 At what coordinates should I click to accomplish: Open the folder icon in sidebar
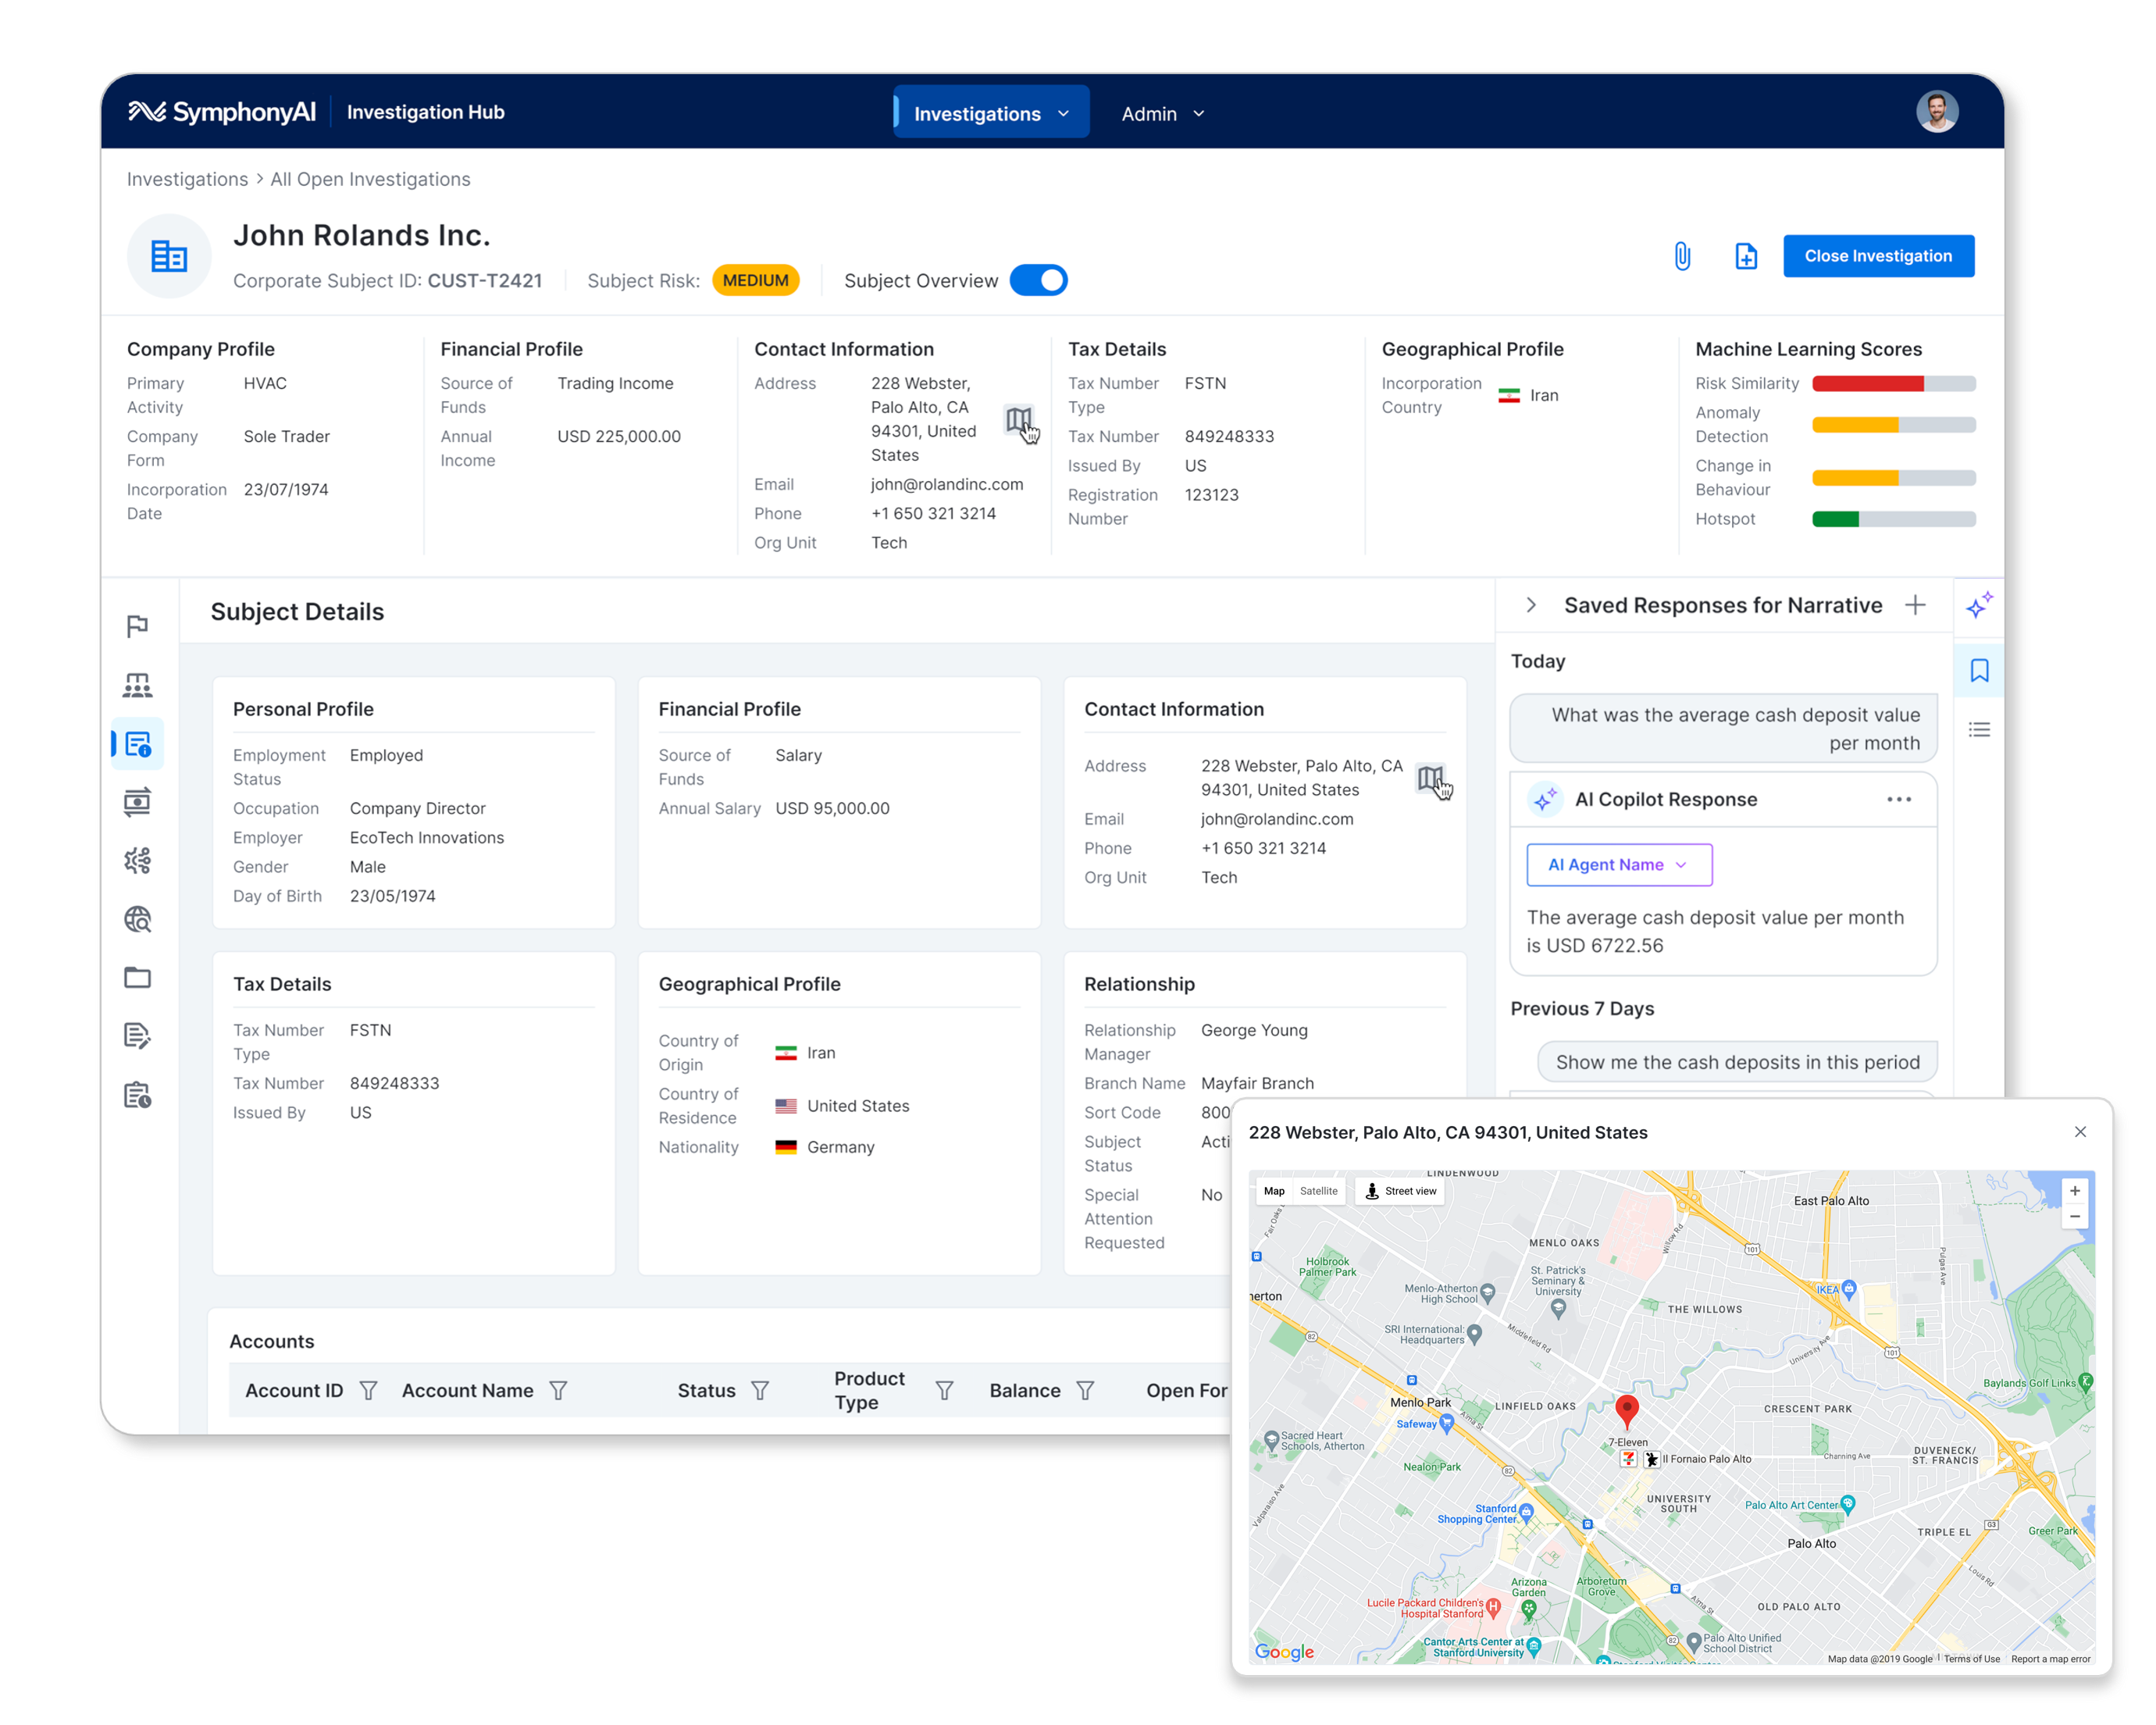(138, 977)
